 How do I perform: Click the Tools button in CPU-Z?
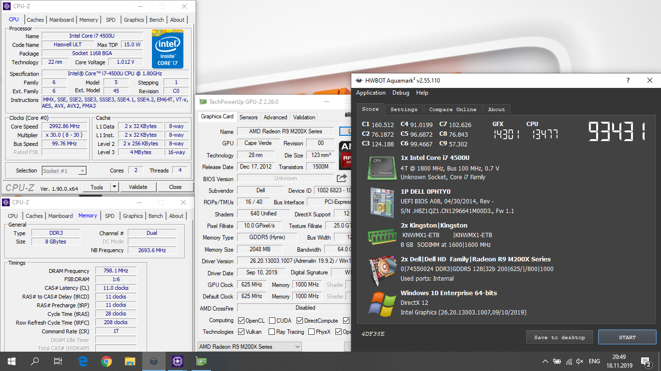(97, 187)
